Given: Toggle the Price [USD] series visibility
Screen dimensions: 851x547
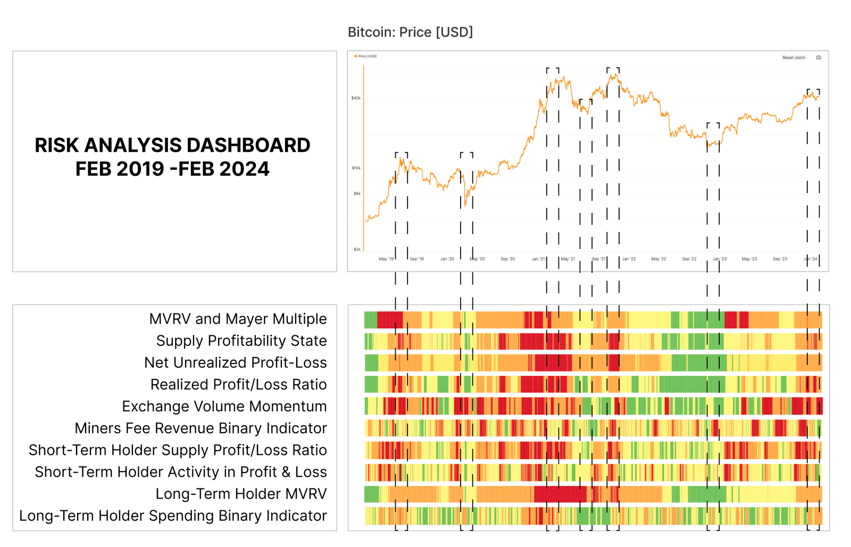Looking at the screenshot, I should click(x=367, y=56).
